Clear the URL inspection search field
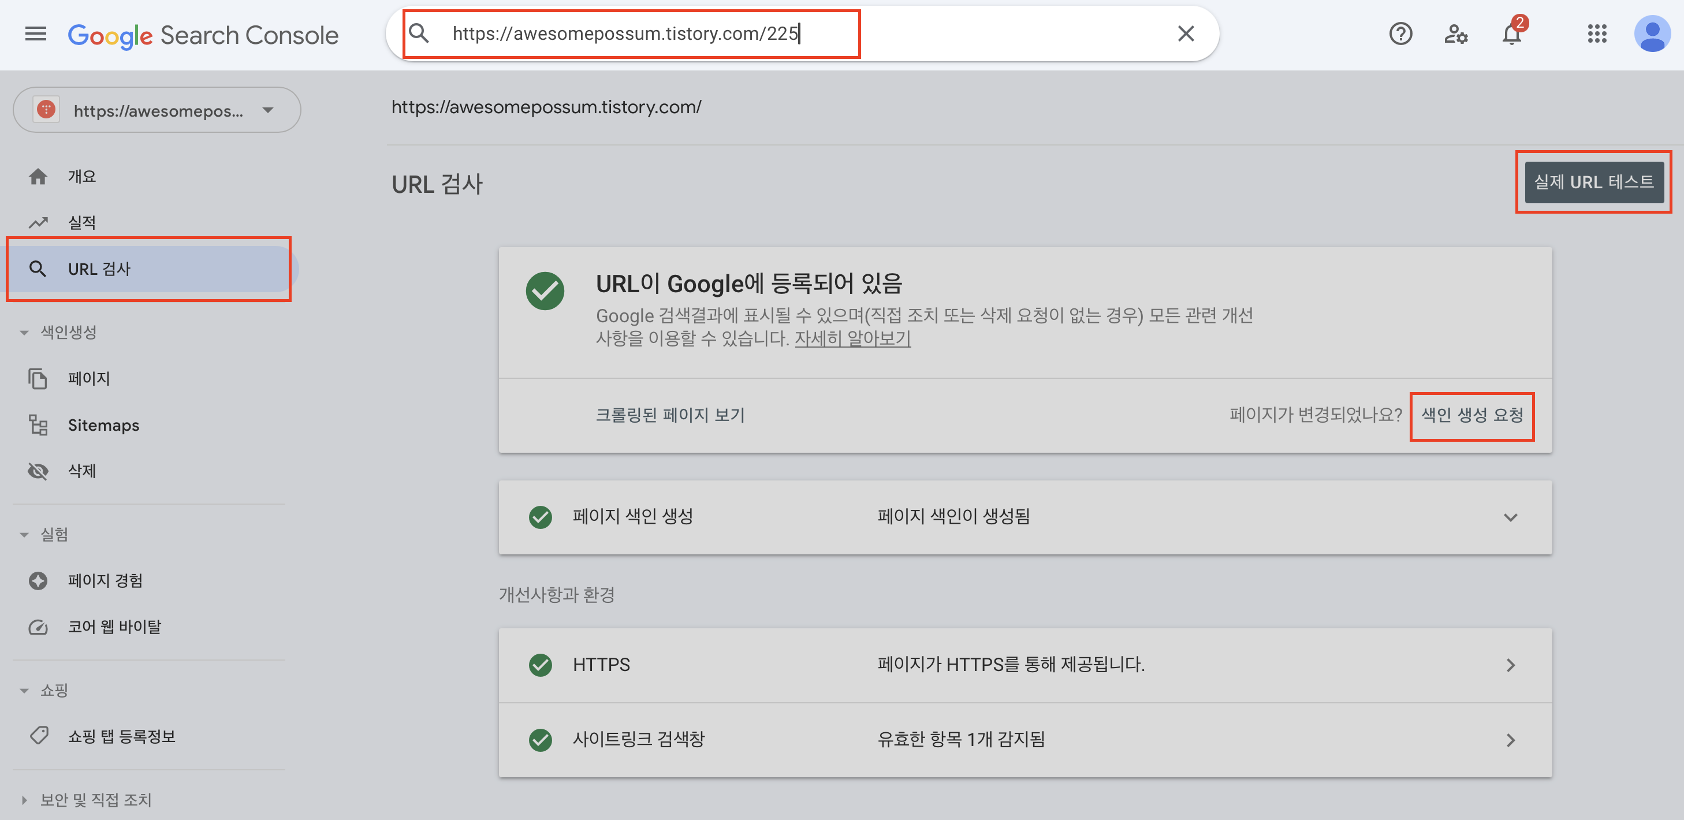The image size is (1684, 820). tap(1185, 33)
